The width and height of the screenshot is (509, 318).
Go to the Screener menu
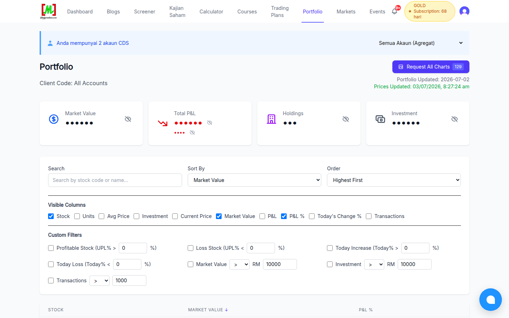coord(145,12)
